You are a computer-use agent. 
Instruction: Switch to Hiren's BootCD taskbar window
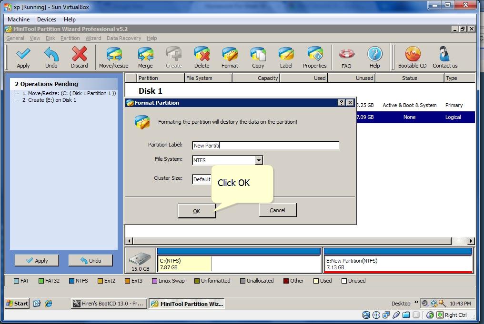(109, 303)
